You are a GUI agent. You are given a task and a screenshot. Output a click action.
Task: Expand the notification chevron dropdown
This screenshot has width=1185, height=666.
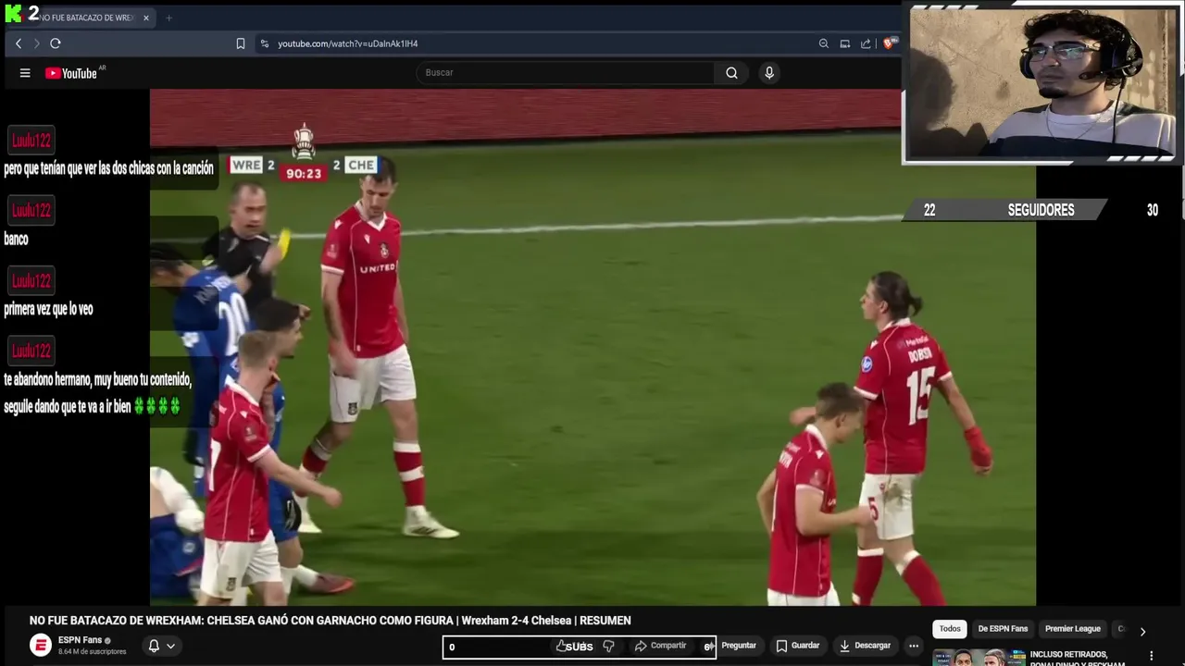171,646
